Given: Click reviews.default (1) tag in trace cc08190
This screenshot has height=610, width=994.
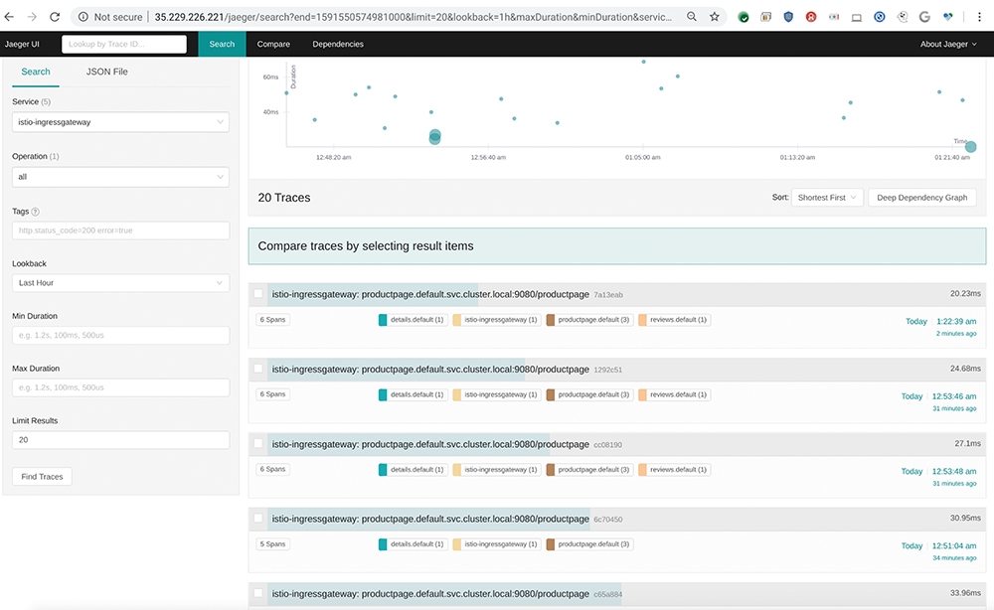Looking at the screenshot, I should click(x=674, y=469).
